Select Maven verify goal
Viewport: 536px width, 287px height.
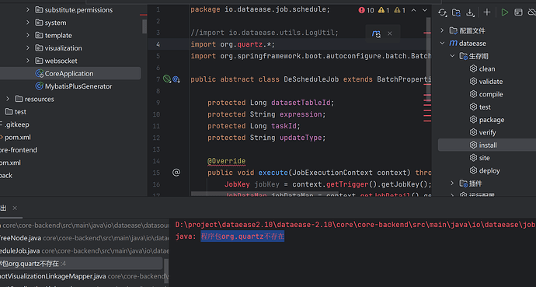(x=482, y=132)
